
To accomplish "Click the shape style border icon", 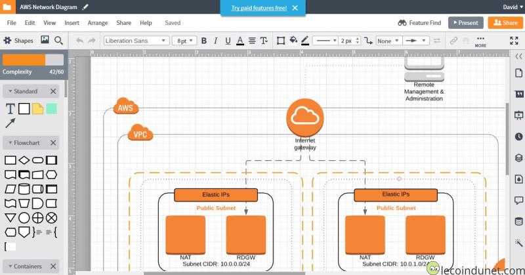I will (281, 41).
